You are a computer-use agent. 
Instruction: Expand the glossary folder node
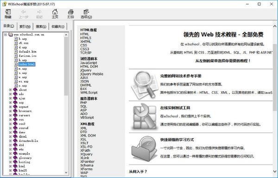[11, 158]
